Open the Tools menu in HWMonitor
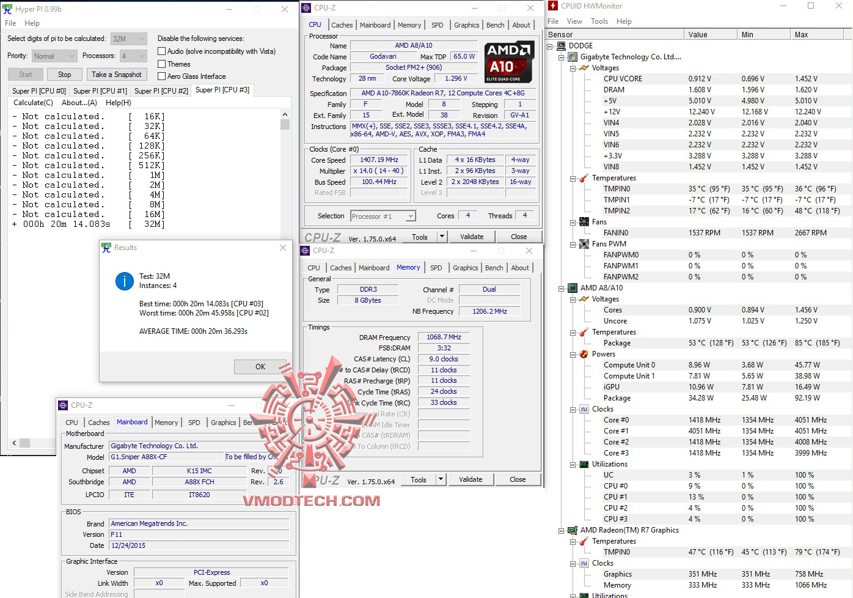 click(599, 21)
